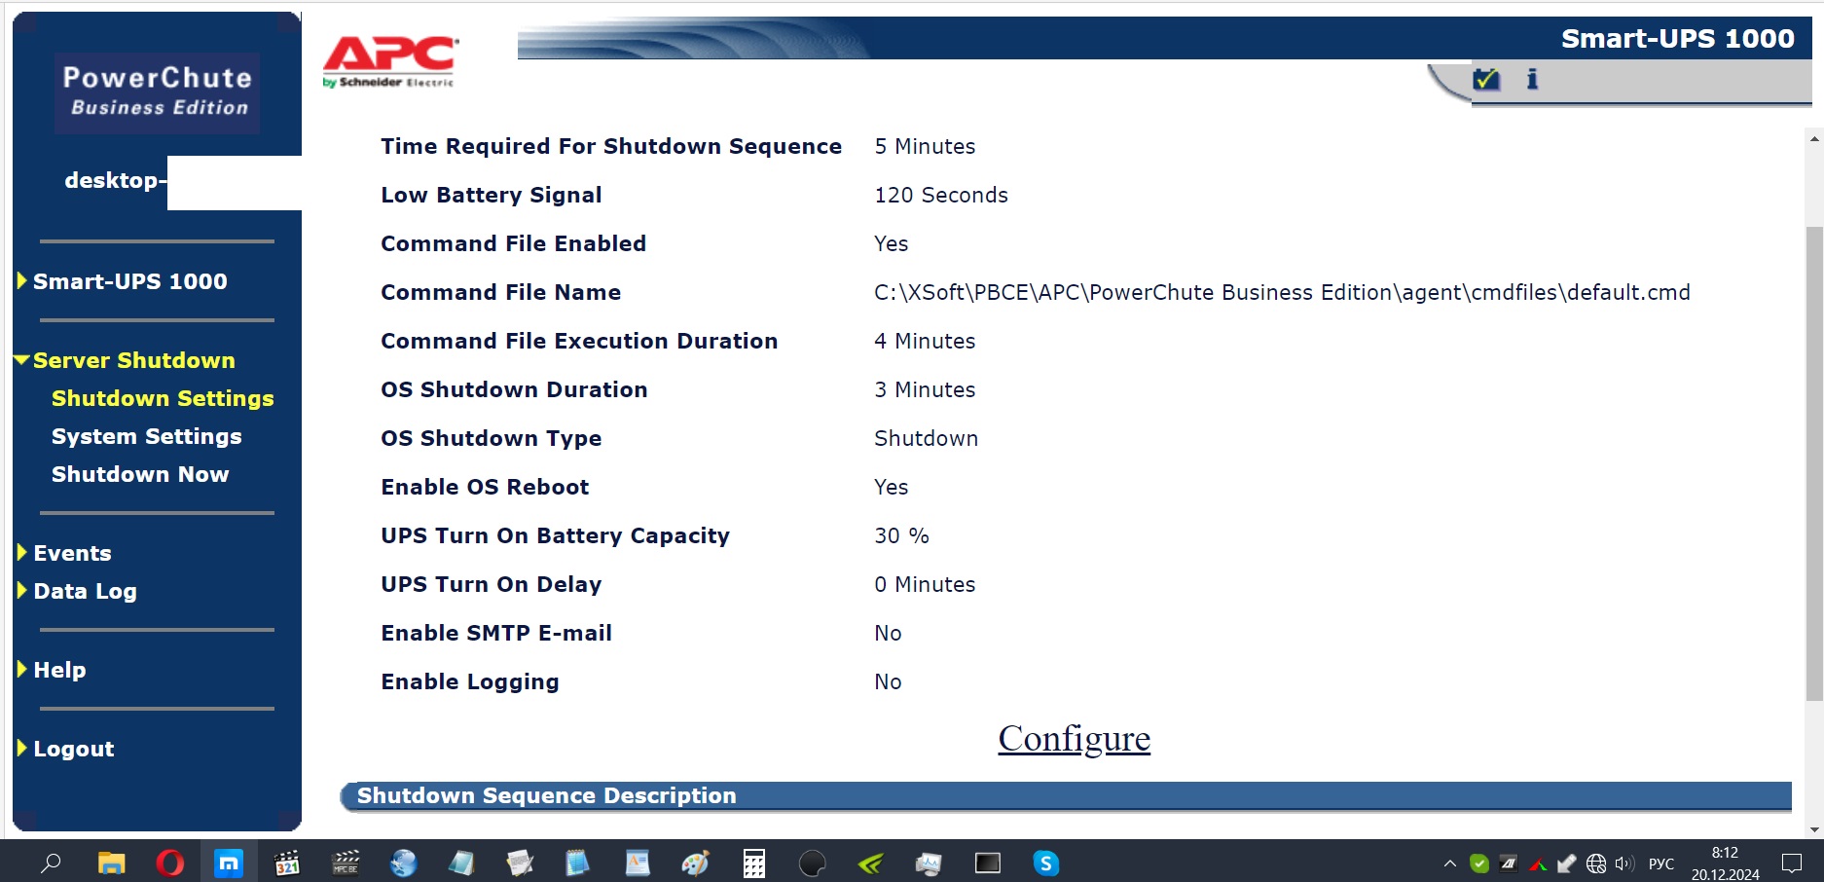Click the scrollbar up arrow
Viewport: 1824px width, 882px height.
(1814, 139)
